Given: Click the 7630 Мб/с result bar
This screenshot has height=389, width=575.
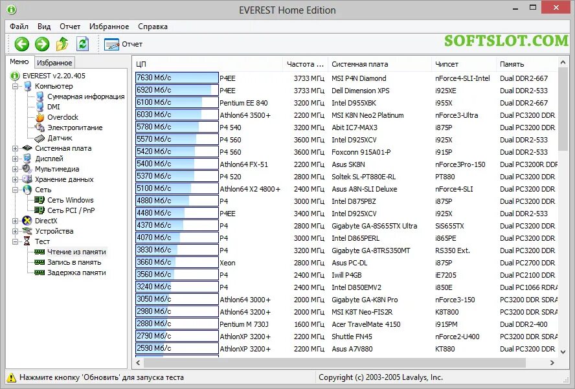Looking at the screenshot, I should (x=177, y=78).
